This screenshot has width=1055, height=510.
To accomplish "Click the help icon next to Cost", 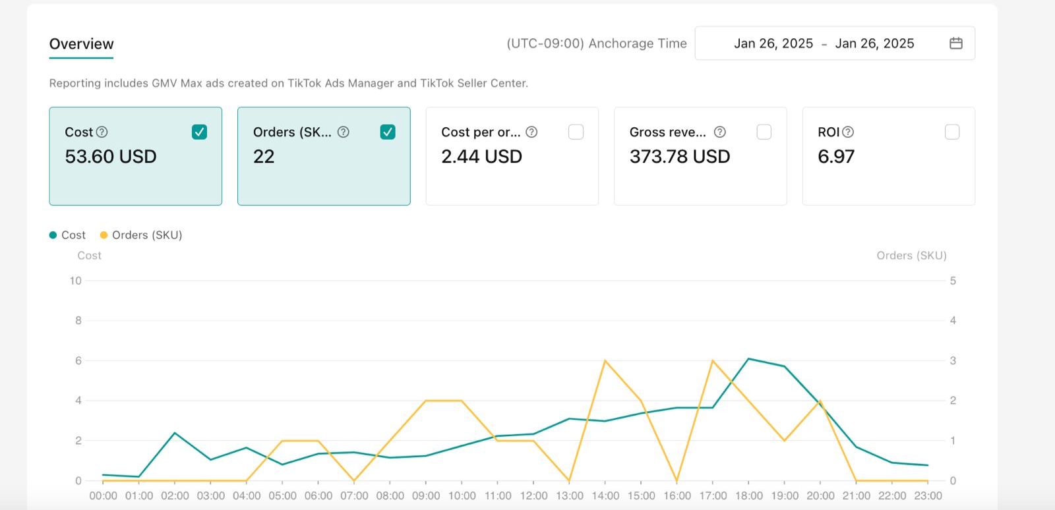I will (102, 132).
